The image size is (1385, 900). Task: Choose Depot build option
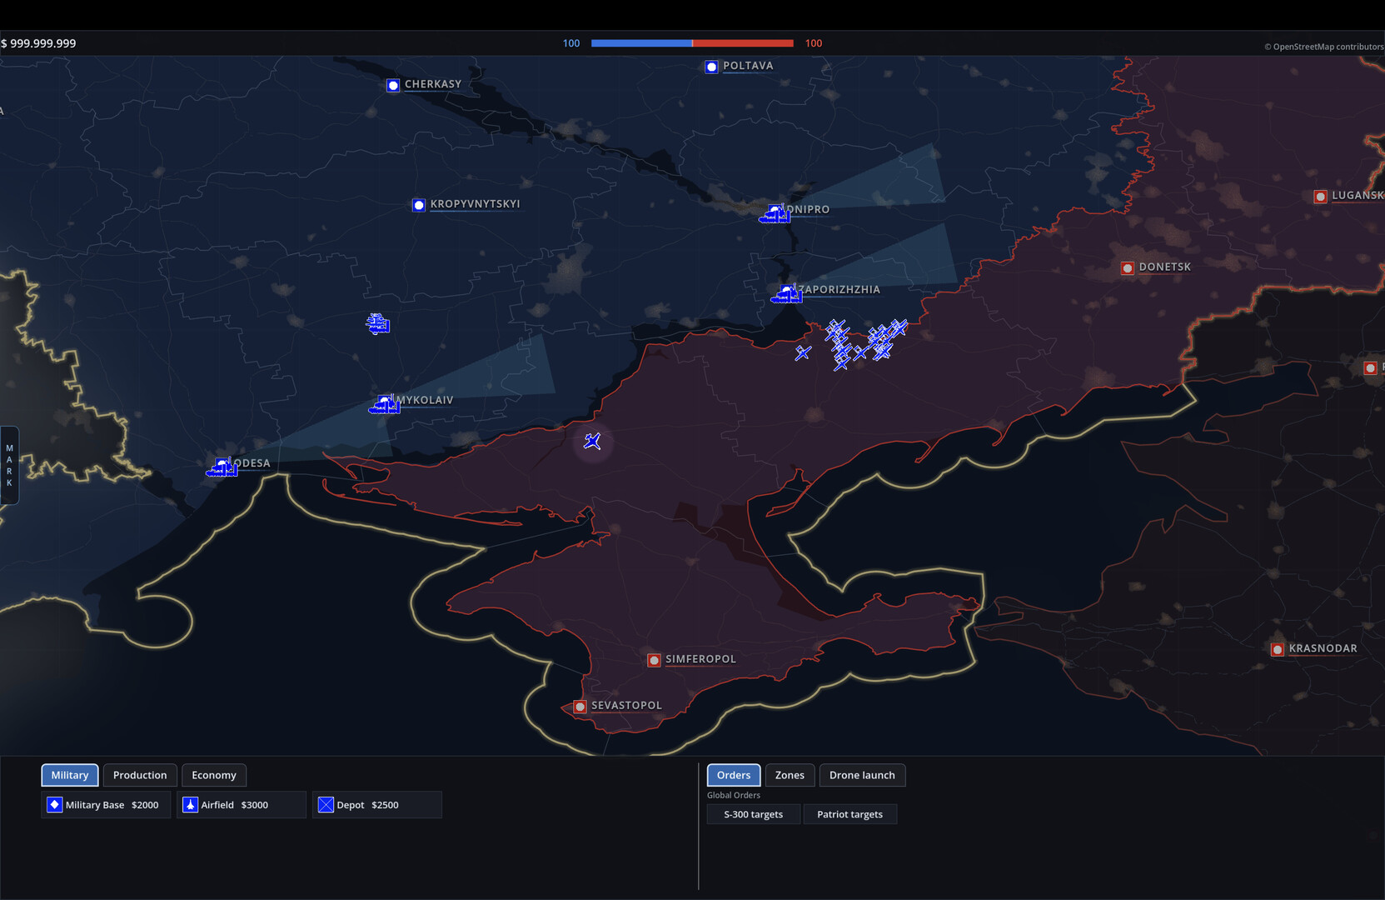(x=377, y=805)
